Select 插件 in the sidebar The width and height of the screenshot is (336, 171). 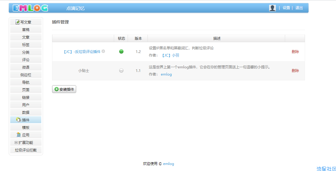[x=26, y=120]
